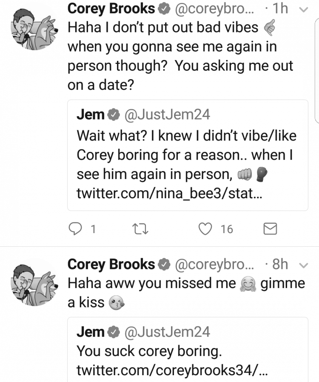Click verified badge next to Jem in first quote
The height and width of the screenshot is (382, 319).
[x=114, y=115]
